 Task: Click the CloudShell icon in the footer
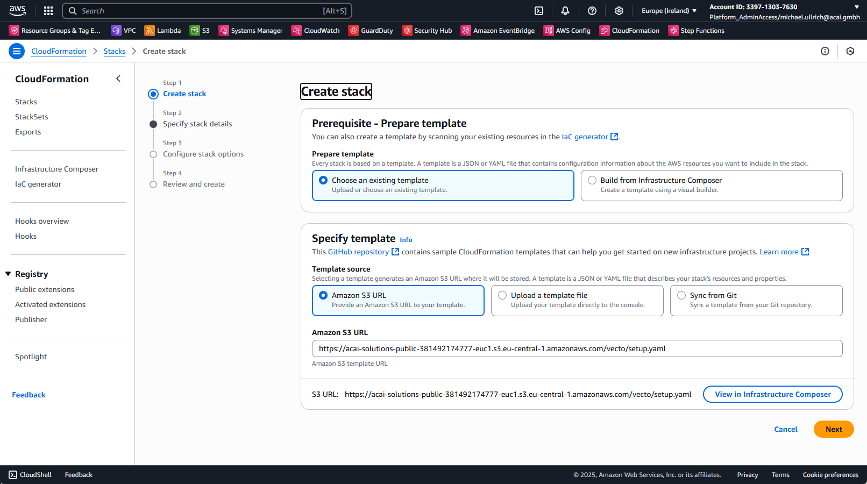(x=13, y=475)
